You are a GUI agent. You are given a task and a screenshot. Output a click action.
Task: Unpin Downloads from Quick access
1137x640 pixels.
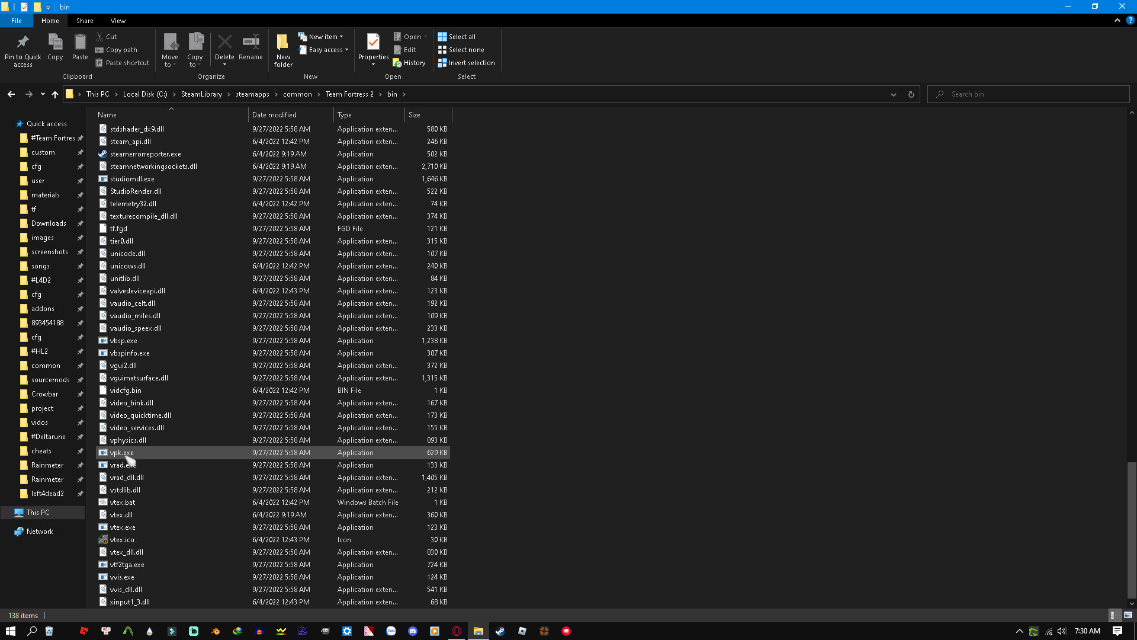coord(81,223)
